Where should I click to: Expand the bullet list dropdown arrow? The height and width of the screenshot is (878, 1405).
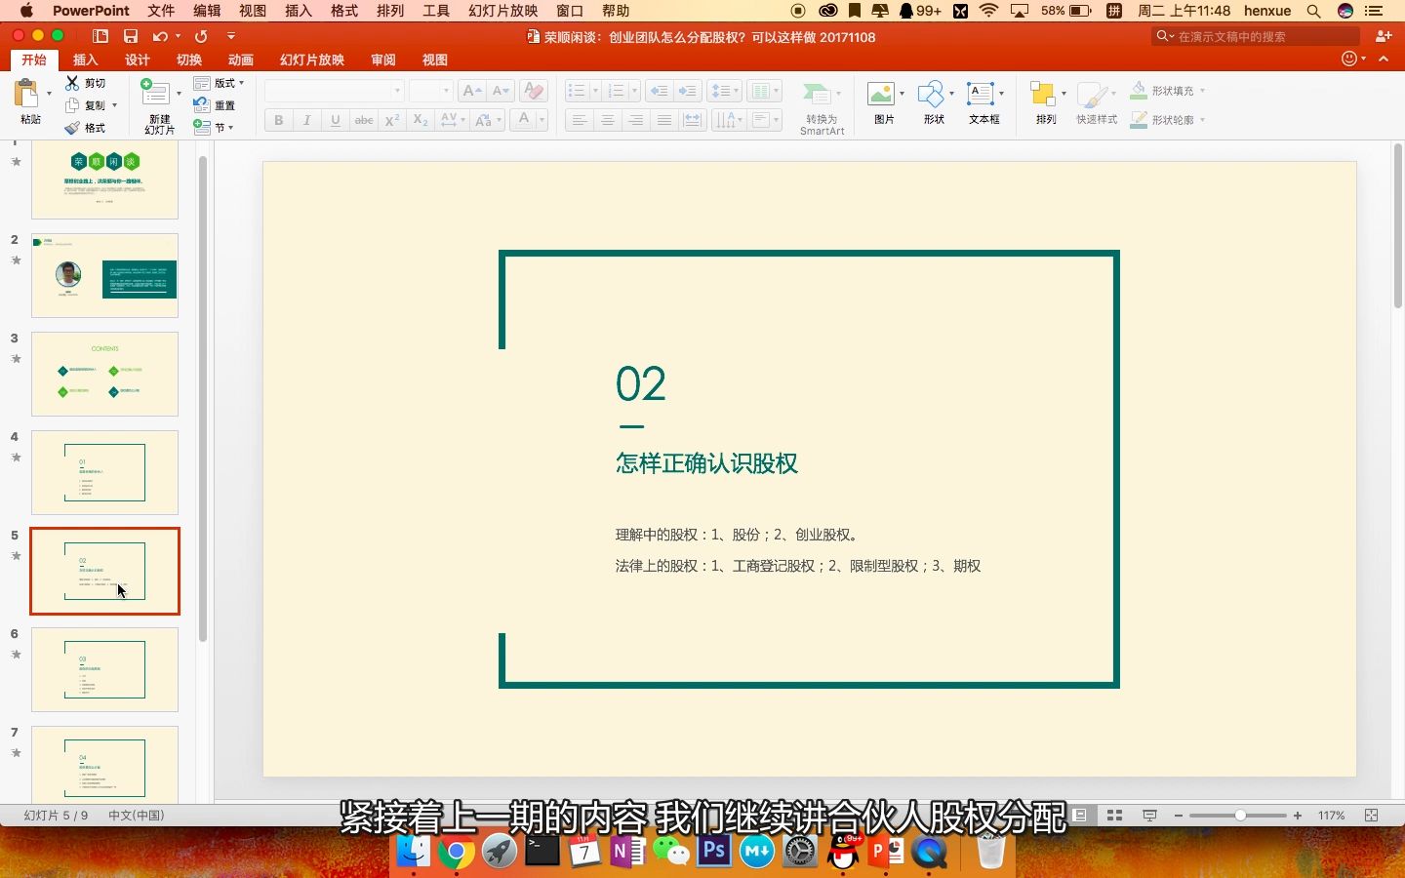coord(595,91)
